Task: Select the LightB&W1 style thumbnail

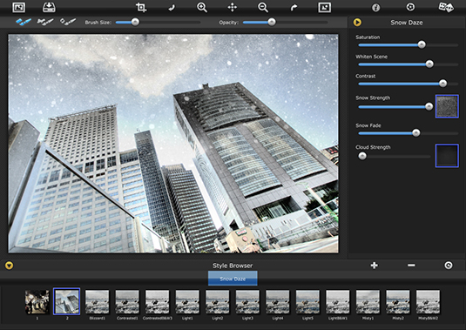Action: (x=338, y=302)
